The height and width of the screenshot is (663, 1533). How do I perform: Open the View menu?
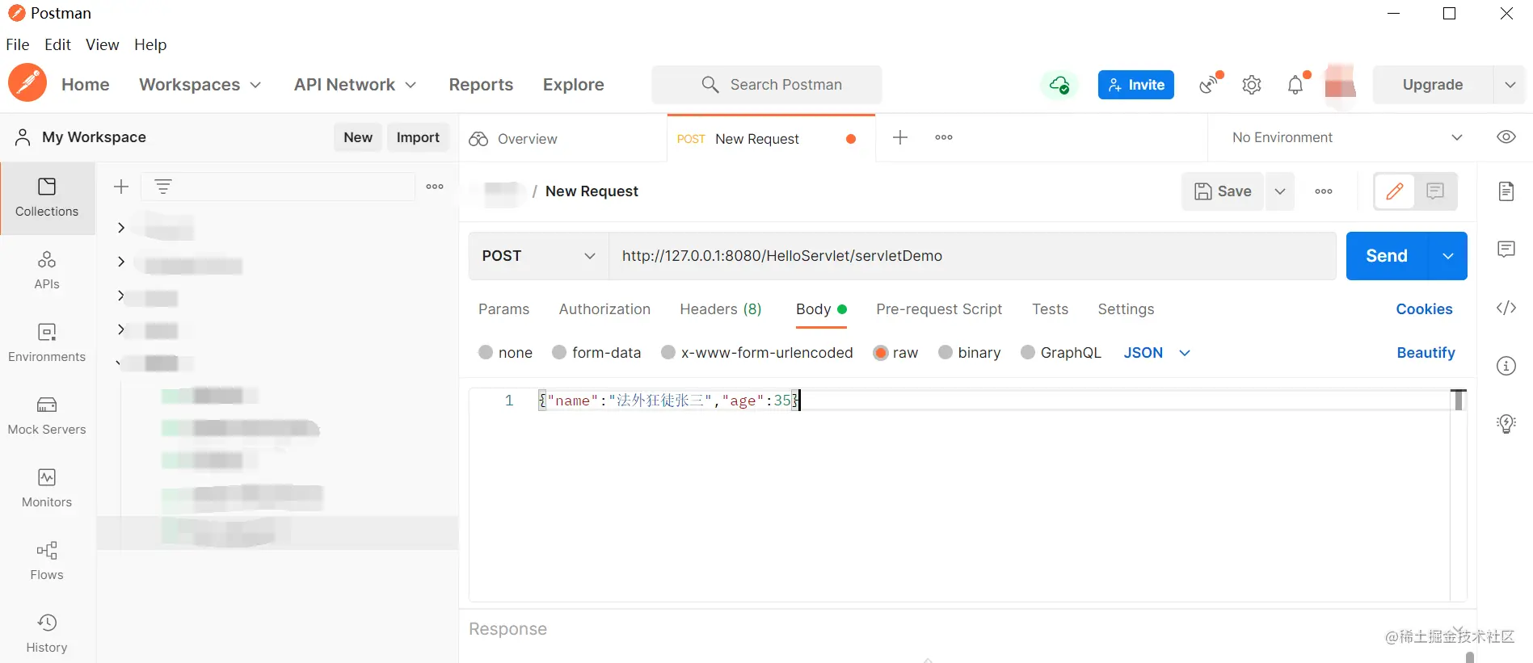pyautogui.click(x=103, y=44)
